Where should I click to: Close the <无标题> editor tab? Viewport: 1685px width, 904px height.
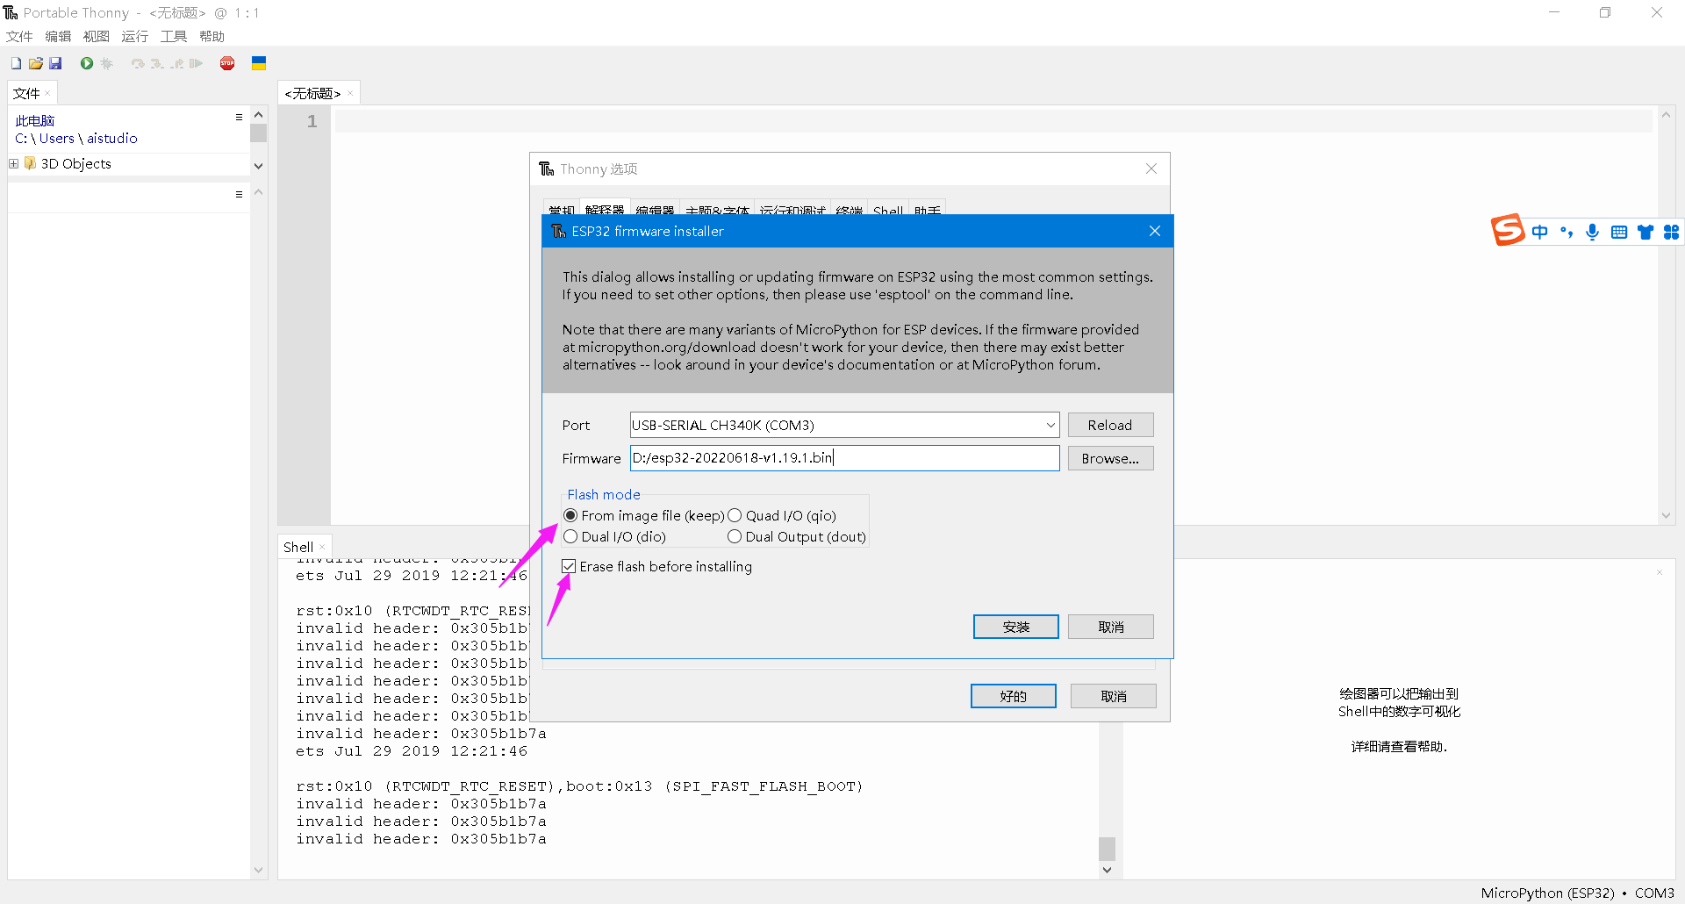click(350, 93)
